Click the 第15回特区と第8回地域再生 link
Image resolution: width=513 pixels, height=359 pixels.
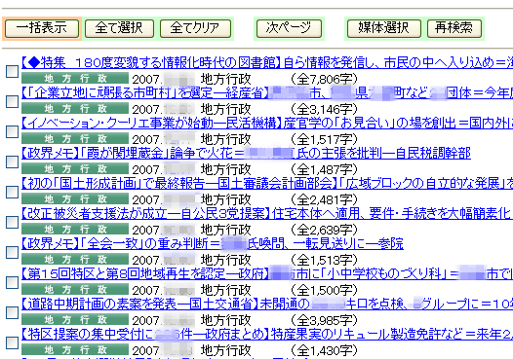(267, 273)
